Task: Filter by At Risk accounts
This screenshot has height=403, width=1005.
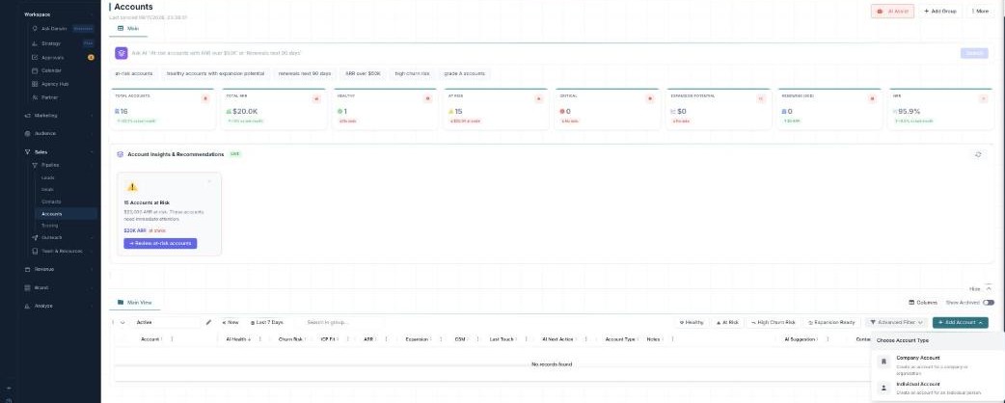Action: click(727, 323)
